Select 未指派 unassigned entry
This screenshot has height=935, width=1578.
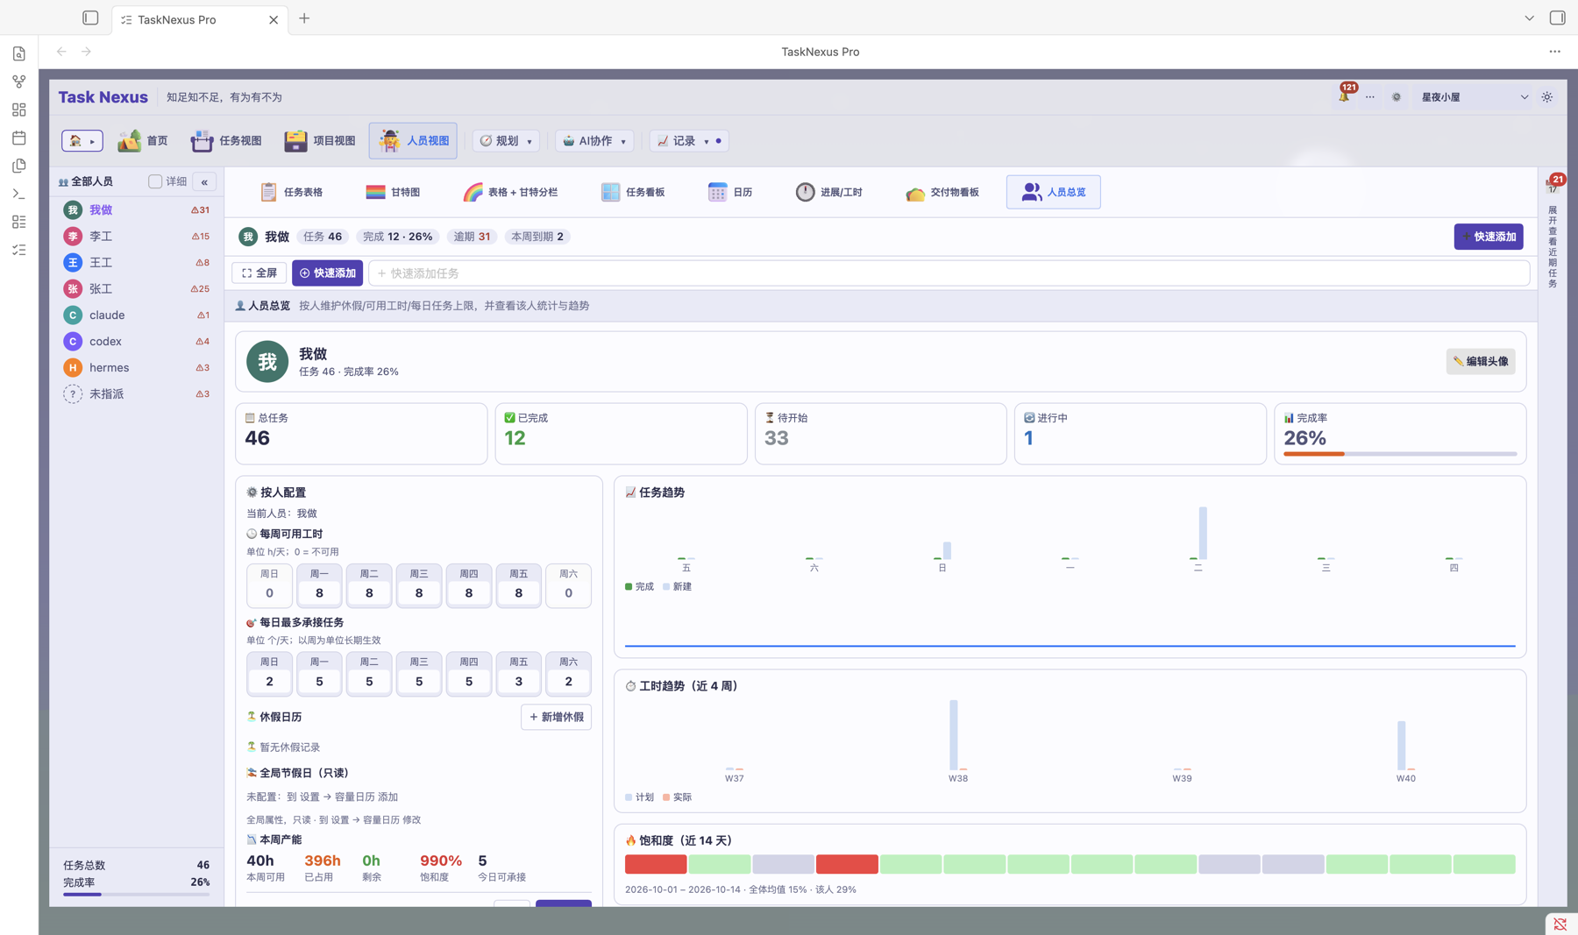coord(136,394)
